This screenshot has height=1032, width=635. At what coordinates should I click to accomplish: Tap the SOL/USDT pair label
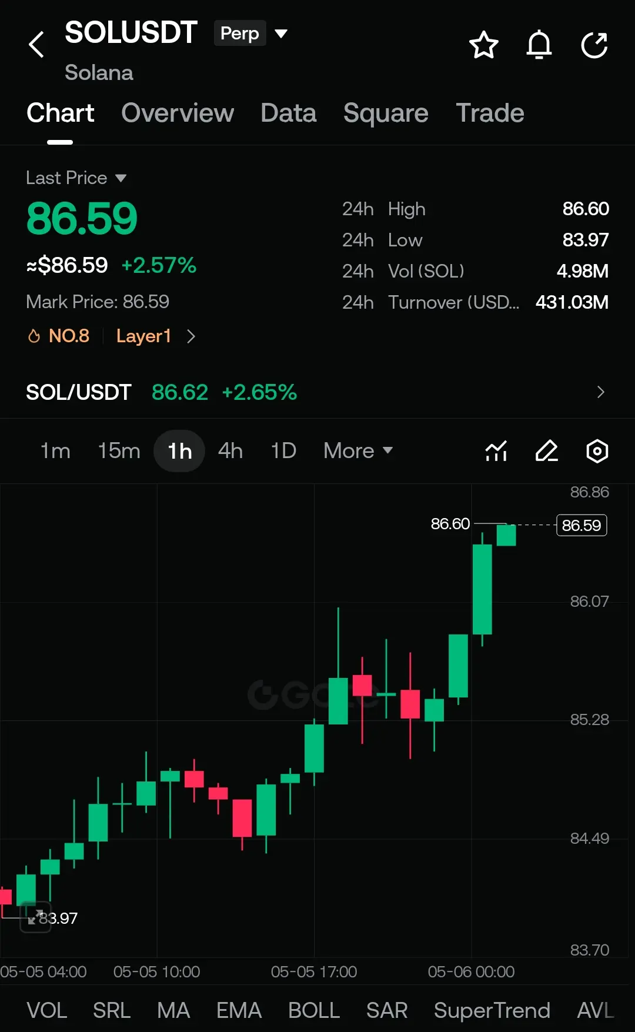tap(79, 392)
